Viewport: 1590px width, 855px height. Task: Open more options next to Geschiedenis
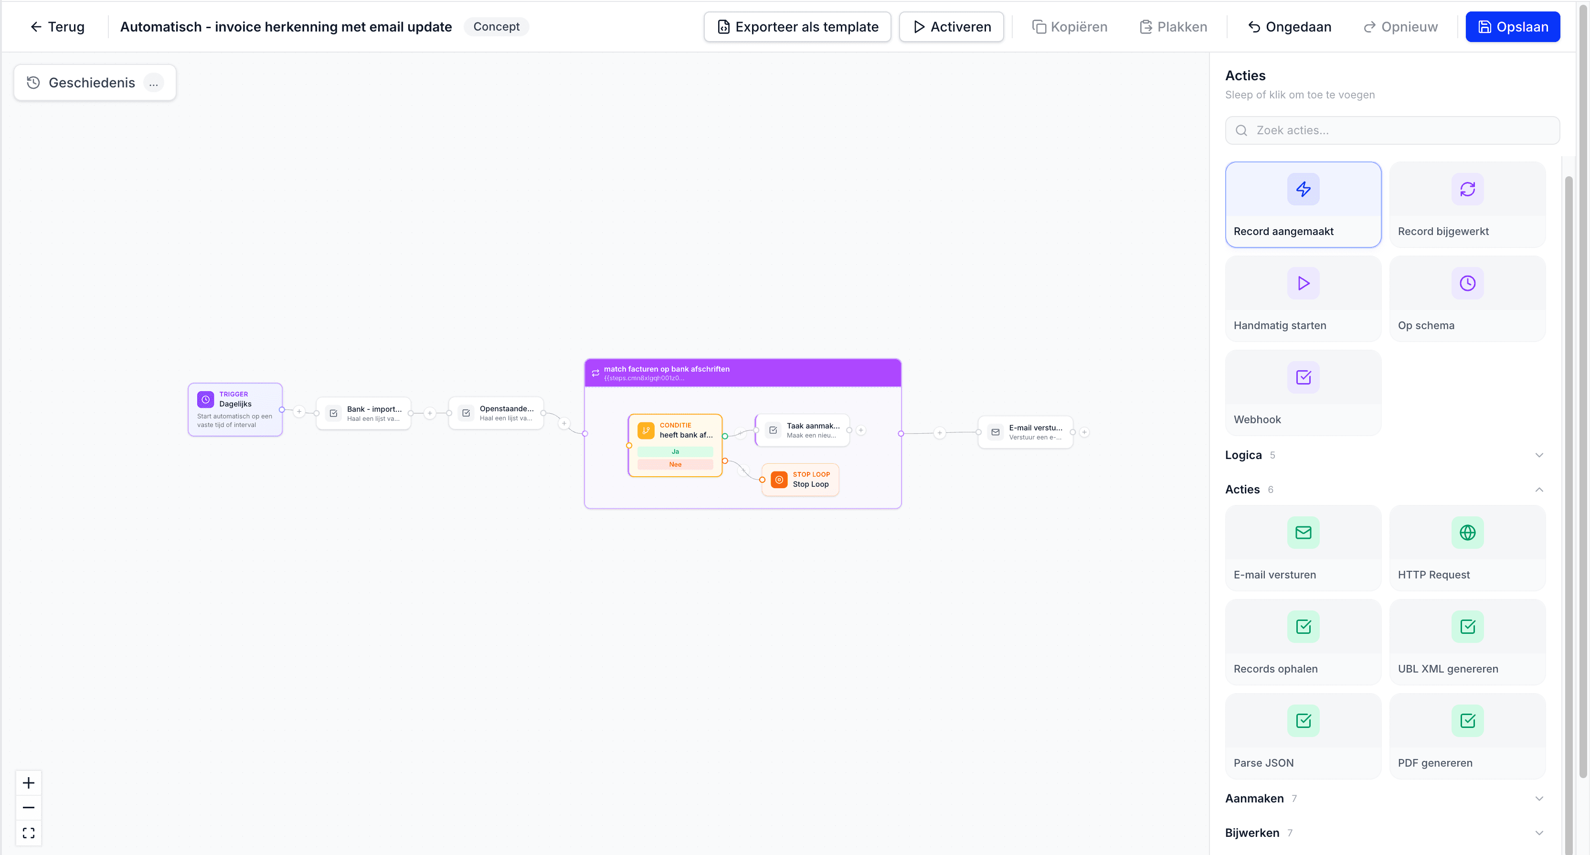pos(153,83)
